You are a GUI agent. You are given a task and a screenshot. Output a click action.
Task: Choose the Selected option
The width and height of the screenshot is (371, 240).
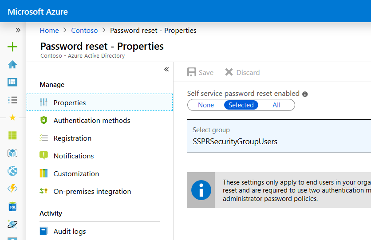[241, 105]
